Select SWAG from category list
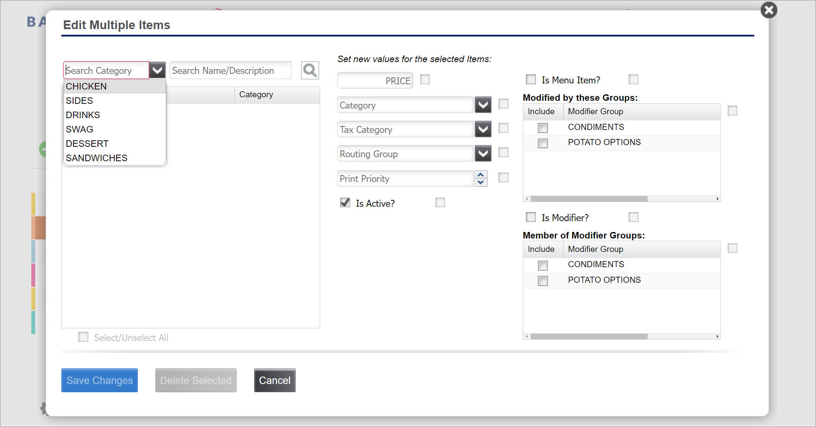The image size is (816, 427). [x=115, y=129]
